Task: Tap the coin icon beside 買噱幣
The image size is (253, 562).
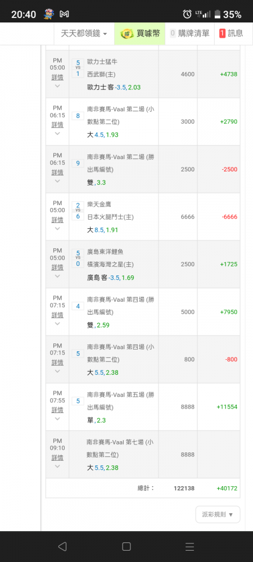Action: [x=127, y=34]
